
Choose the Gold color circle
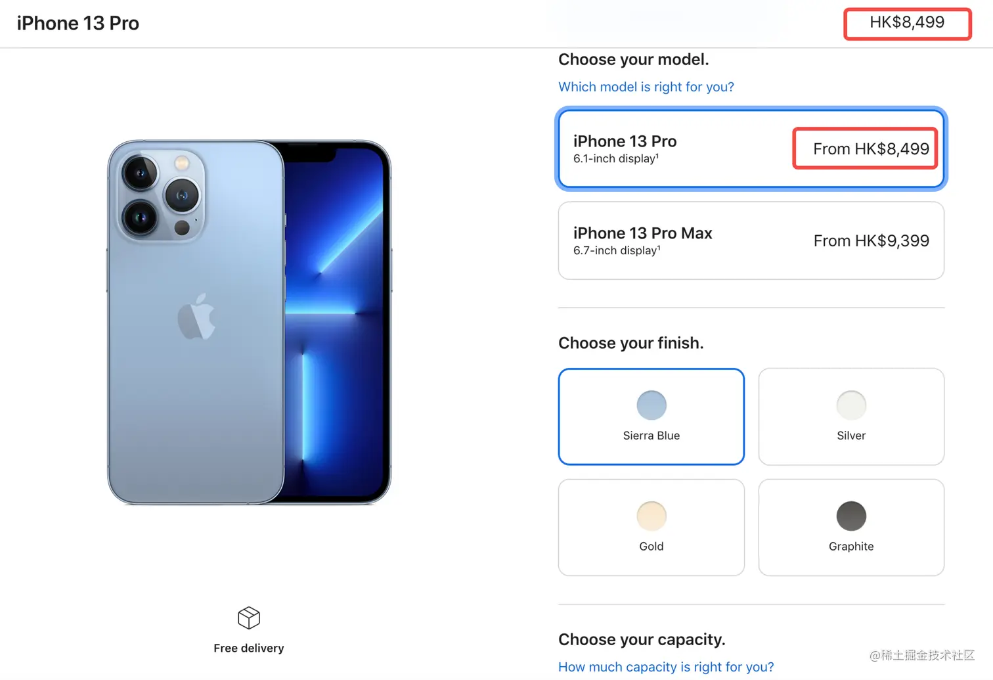point(651,516)
